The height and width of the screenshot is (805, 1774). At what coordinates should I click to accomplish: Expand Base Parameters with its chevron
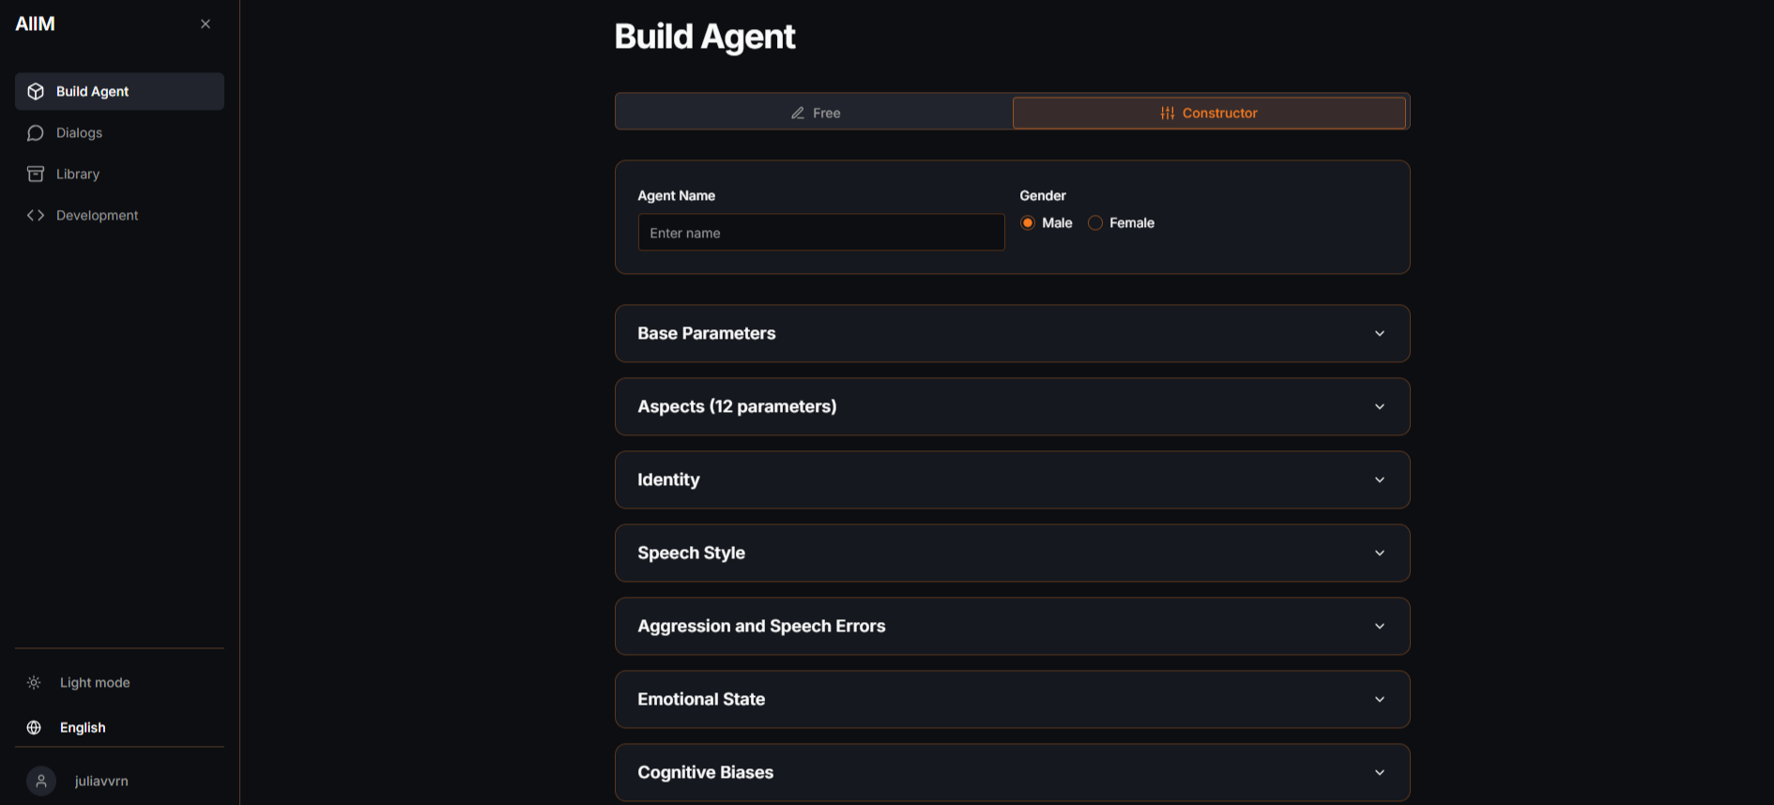click(x=1380, y=333)
